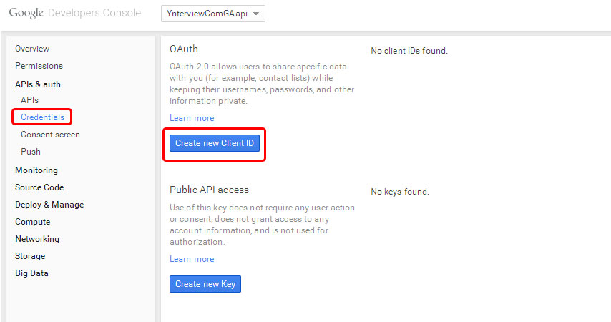Open the Networking section
Screen dimensions: 611x322
pyautogui.click(x=37, y=239)
